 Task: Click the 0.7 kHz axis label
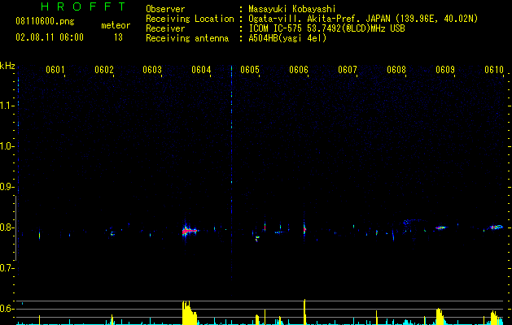click(7, 268)
